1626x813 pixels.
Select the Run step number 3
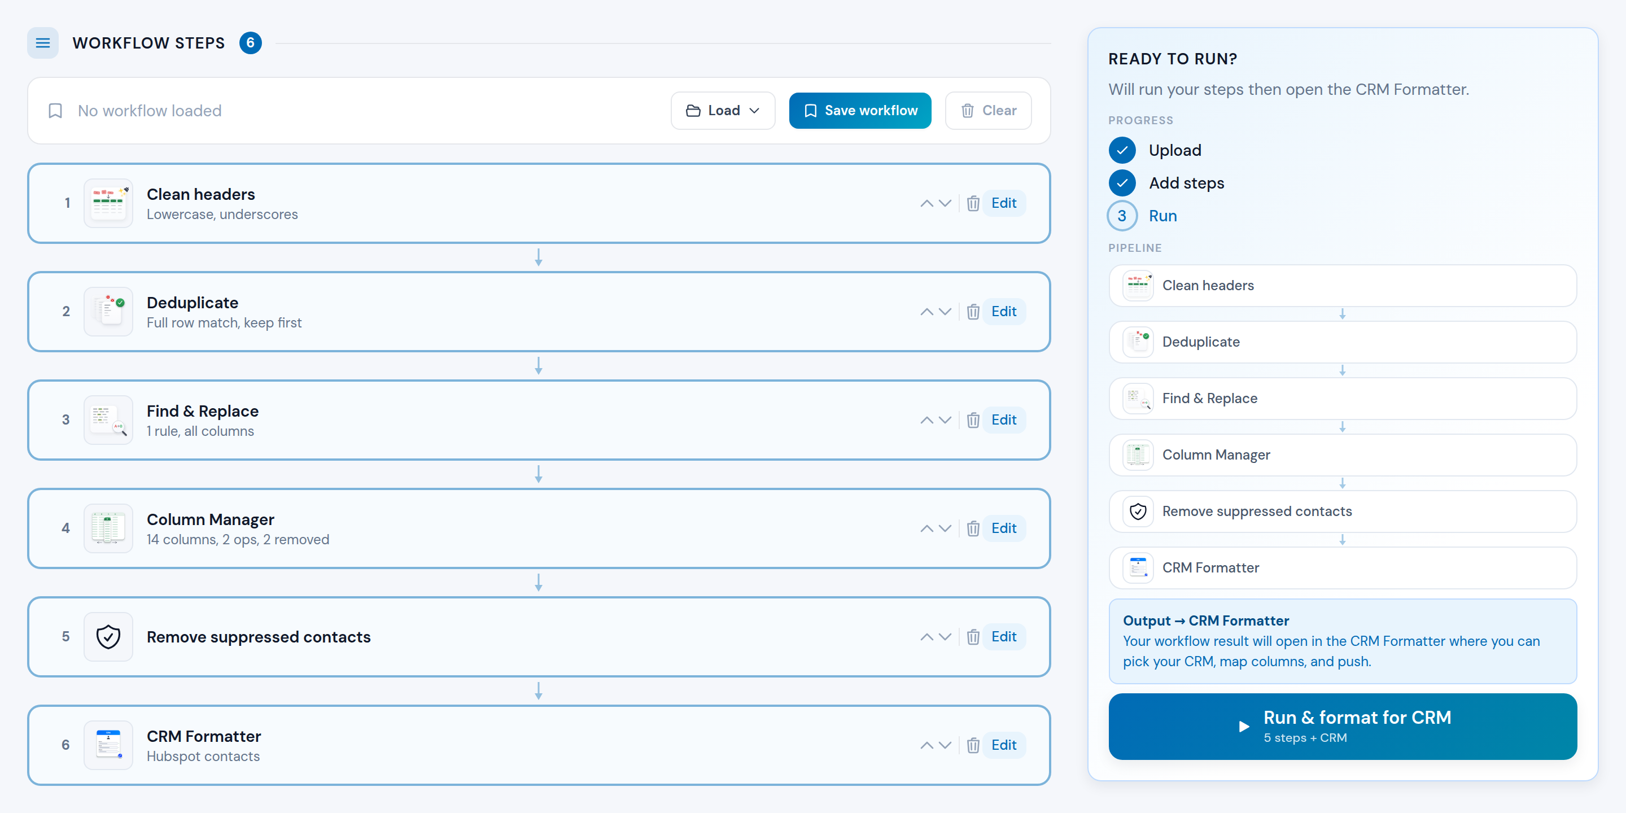1122,216
